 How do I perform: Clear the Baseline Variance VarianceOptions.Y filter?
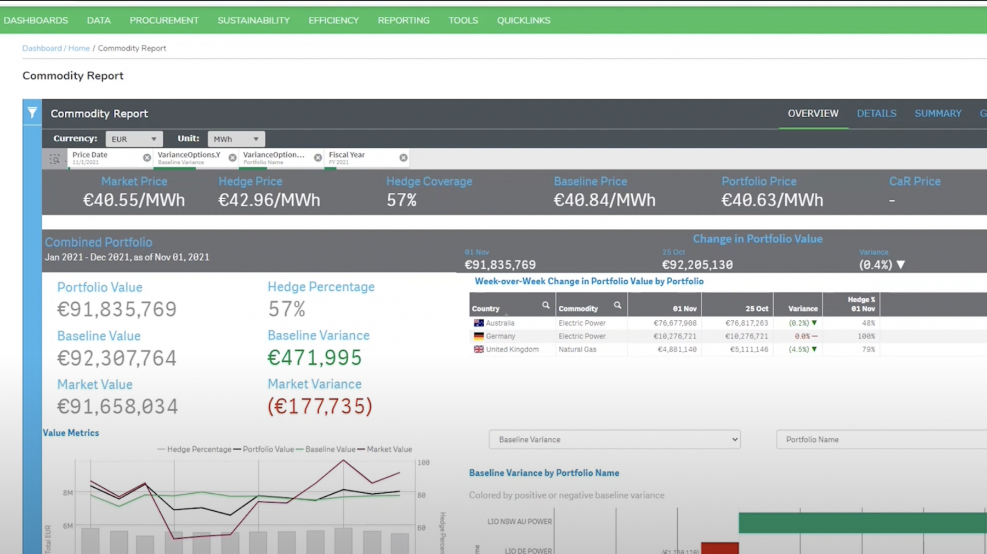coord(232,158)
